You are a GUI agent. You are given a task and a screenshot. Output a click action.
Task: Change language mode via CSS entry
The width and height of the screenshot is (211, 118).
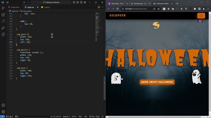[x=85, y=117]
